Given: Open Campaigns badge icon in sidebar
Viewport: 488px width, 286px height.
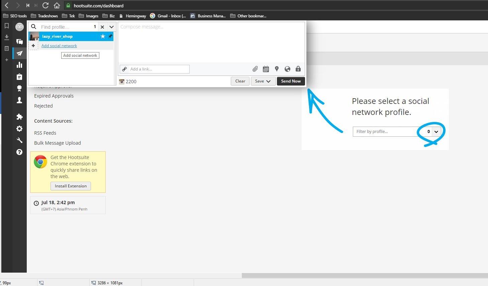Looking at the screenshot, I should pos(19,88).
